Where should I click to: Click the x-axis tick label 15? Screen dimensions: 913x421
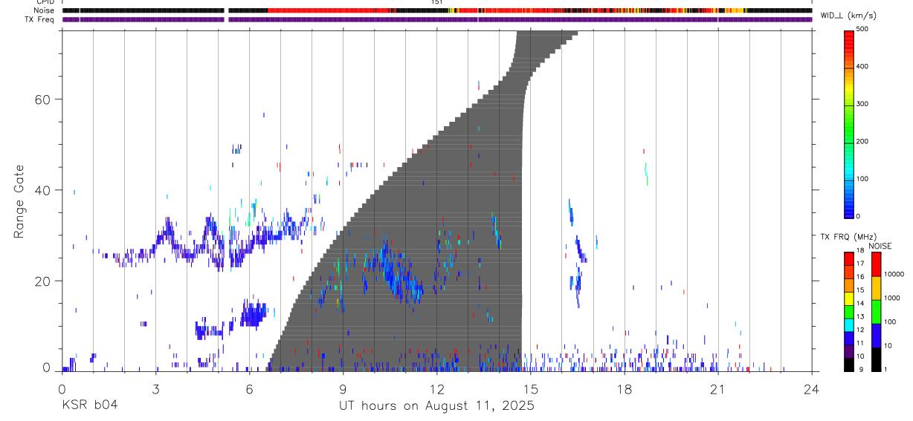[530, 388]
